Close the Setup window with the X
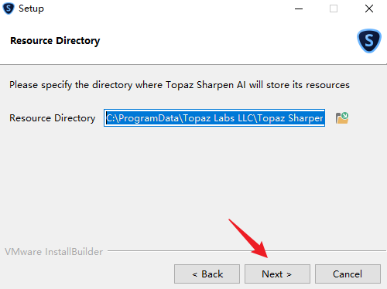This screenshot has height=289, width=387. 369,8
